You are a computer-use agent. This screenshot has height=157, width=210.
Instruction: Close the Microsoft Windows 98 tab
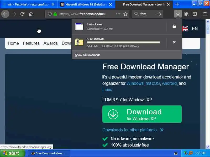pyautogui.click(x=111, y=4)
